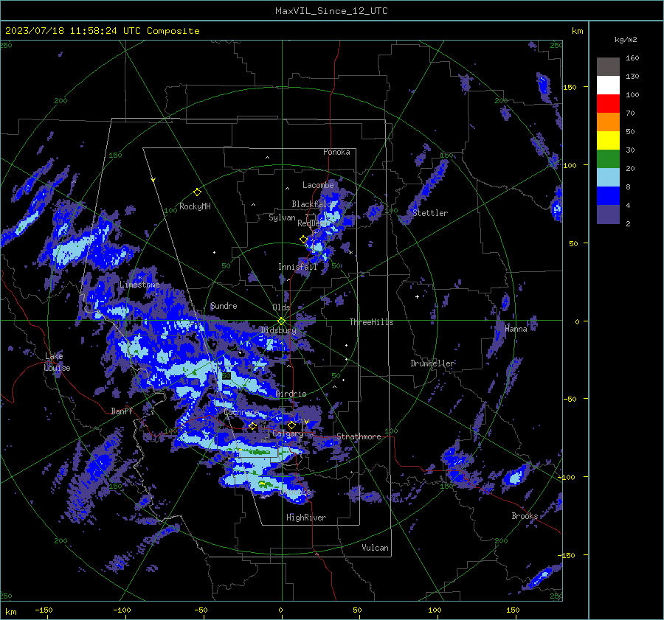
Task: Click the white plus marker west of Hanna
Action: click(x=417, y=296)
